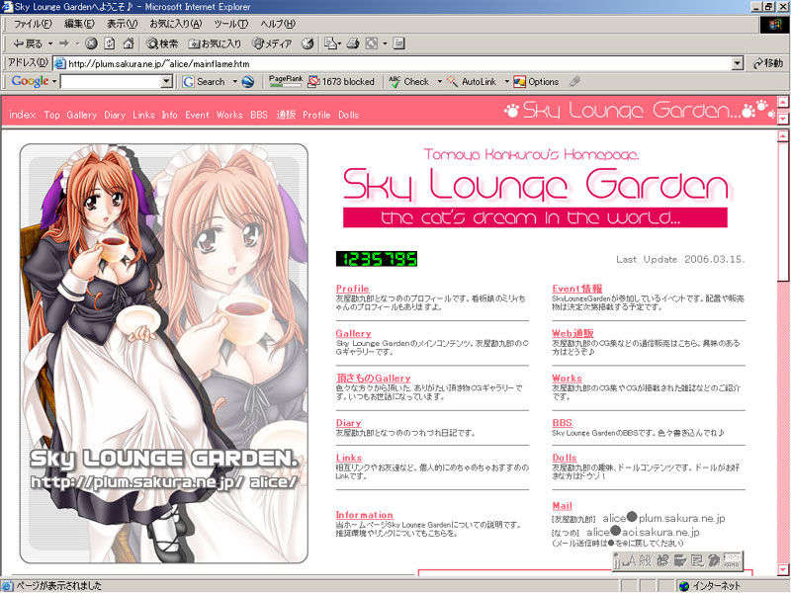Open the 表示(V) menu

click(x=122, y=24)
